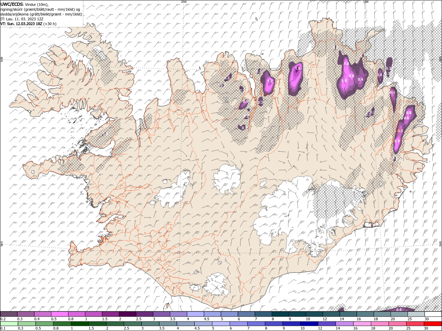Click the UWC/ECDS title in the header
Screen dimensions: 442x331
[11, 4]
